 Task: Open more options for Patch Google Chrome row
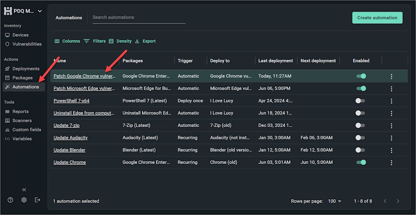pos(391,76)
